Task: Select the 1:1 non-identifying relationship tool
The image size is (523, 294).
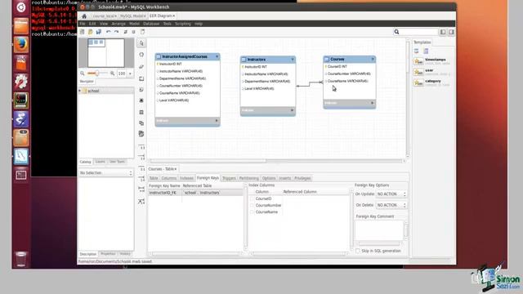Action: 141,147
